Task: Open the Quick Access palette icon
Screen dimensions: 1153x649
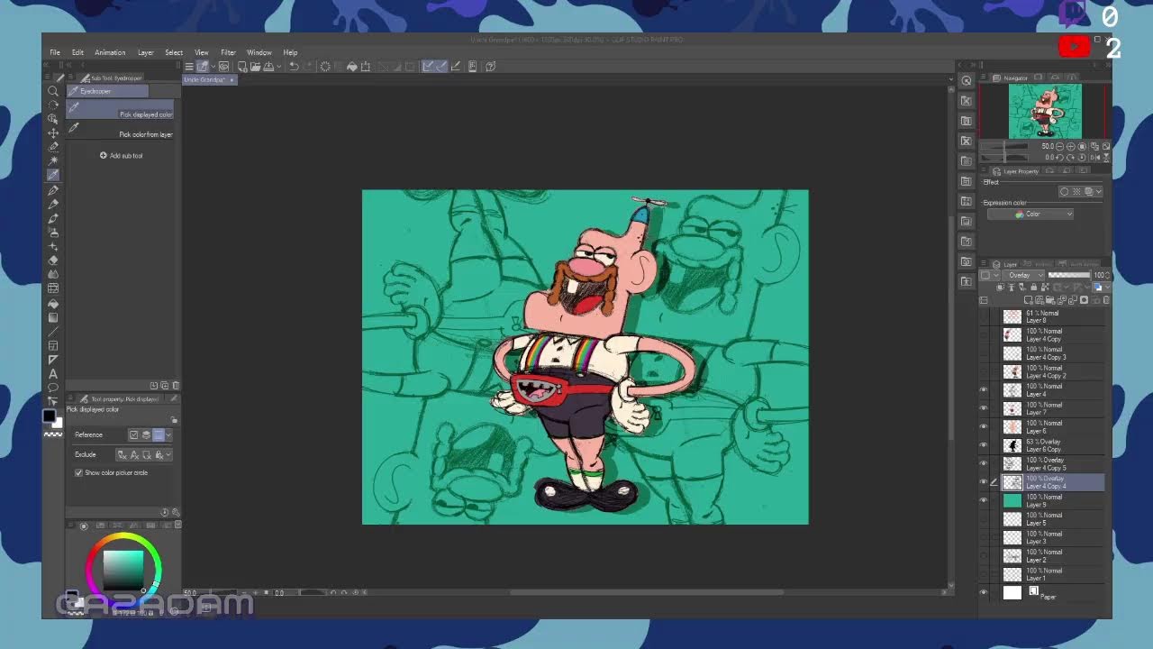Action: pos(966,81)
